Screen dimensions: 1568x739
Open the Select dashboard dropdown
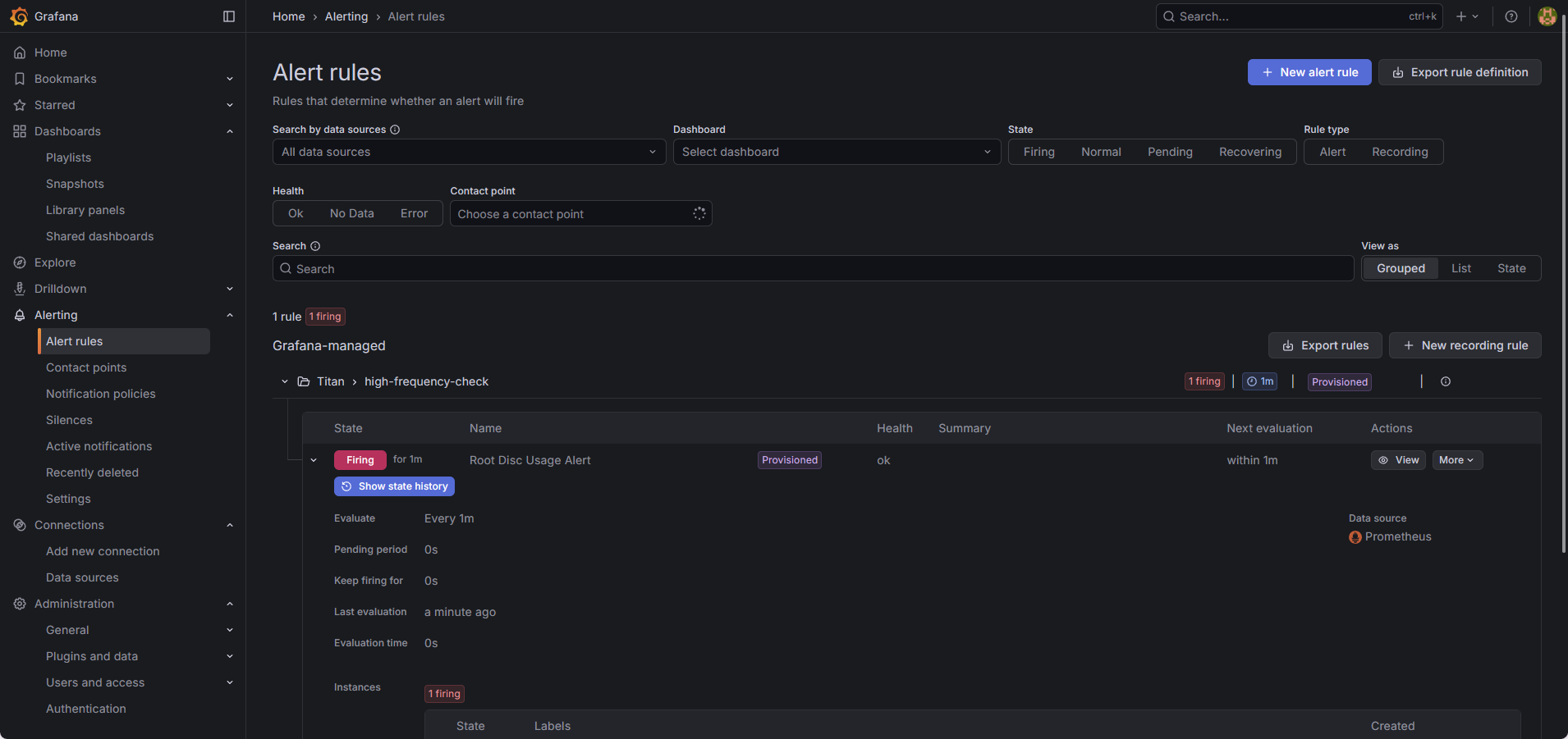coord(837,152)
